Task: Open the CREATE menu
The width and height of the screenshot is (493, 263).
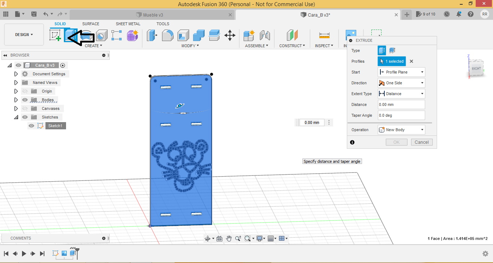Action: tap(93, 46)
